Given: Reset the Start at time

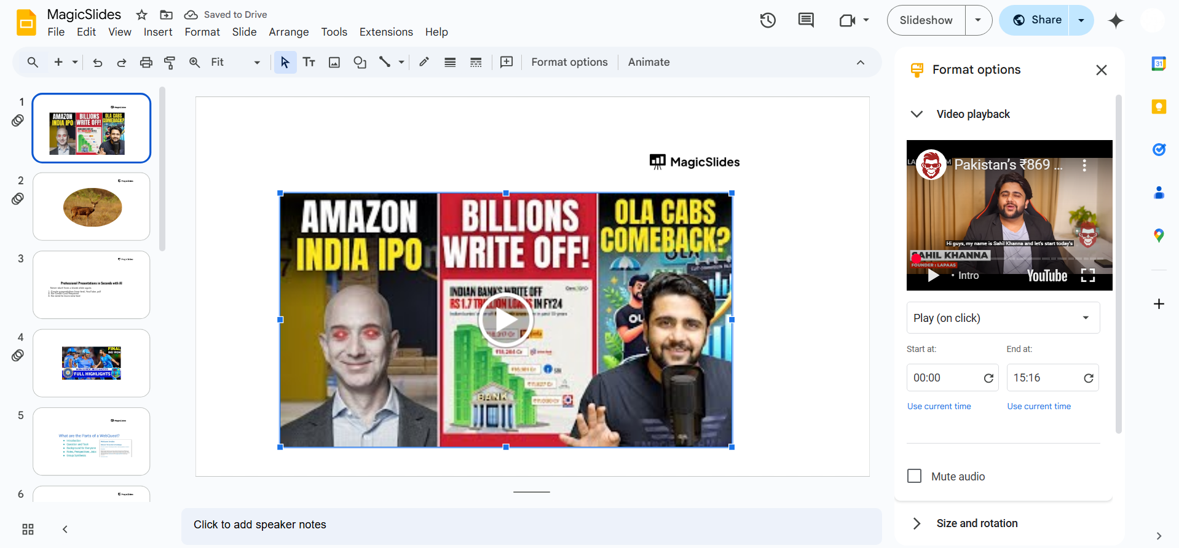Looking at the screenshot, I should click(988, 378).
